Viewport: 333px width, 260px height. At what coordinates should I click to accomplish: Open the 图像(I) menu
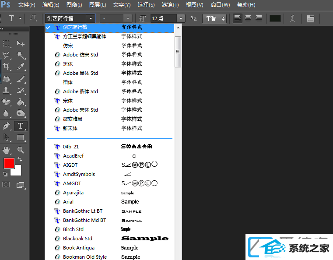(x=74, y=5)
